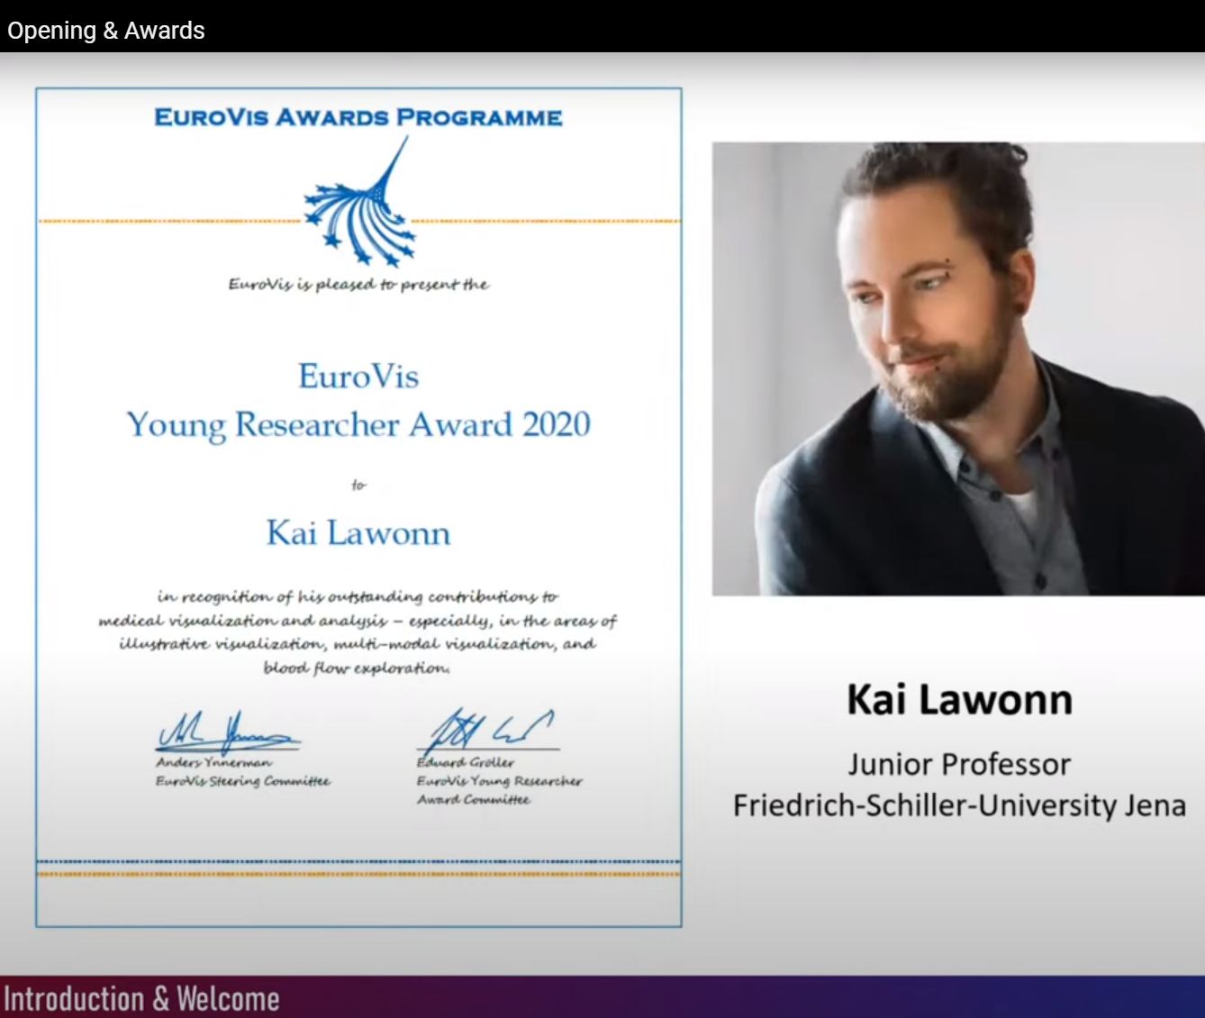Image resolution: width=1205 pixels, height=1018 pixels.
Task: Click the "EuroVis is pleased to present the" line
Action: pyautogui.click(x=358, y=285)
